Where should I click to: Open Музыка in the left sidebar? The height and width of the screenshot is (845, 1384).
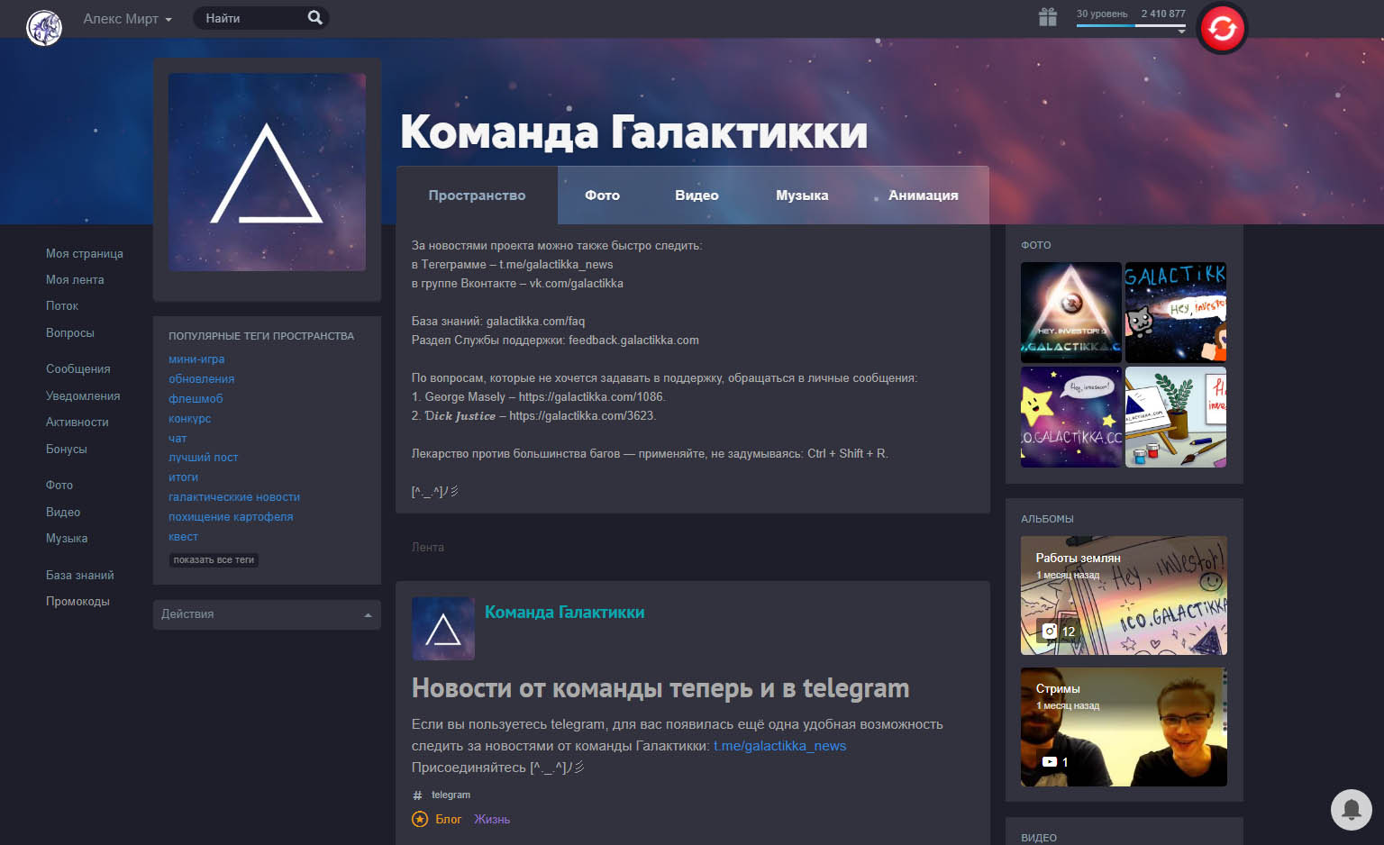67,539
